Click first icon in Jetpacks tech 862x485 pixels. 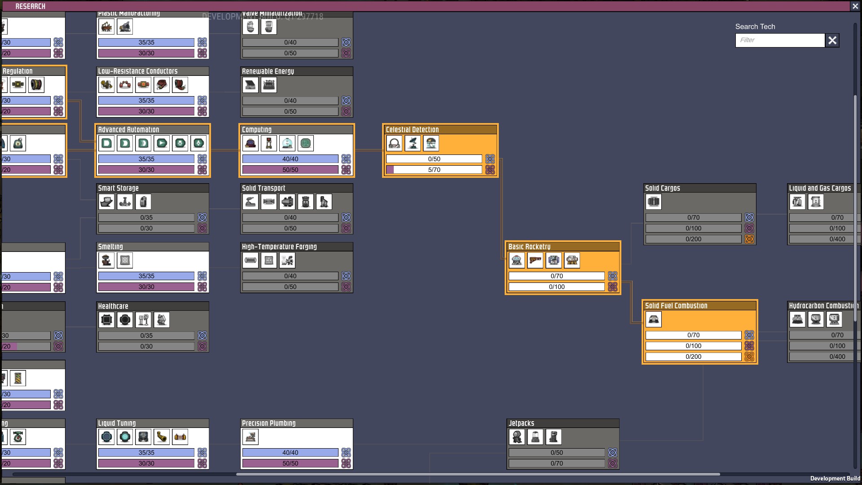(517, 437)
